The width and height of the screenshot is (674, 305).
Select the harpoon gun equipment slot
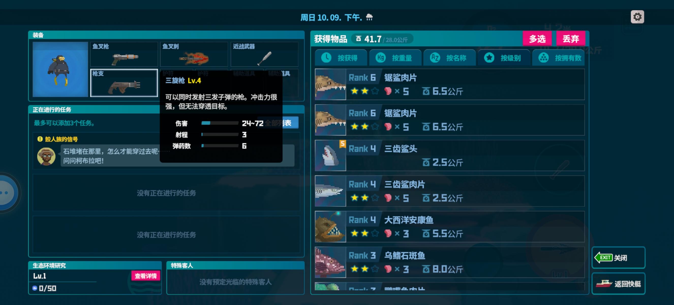124,54
